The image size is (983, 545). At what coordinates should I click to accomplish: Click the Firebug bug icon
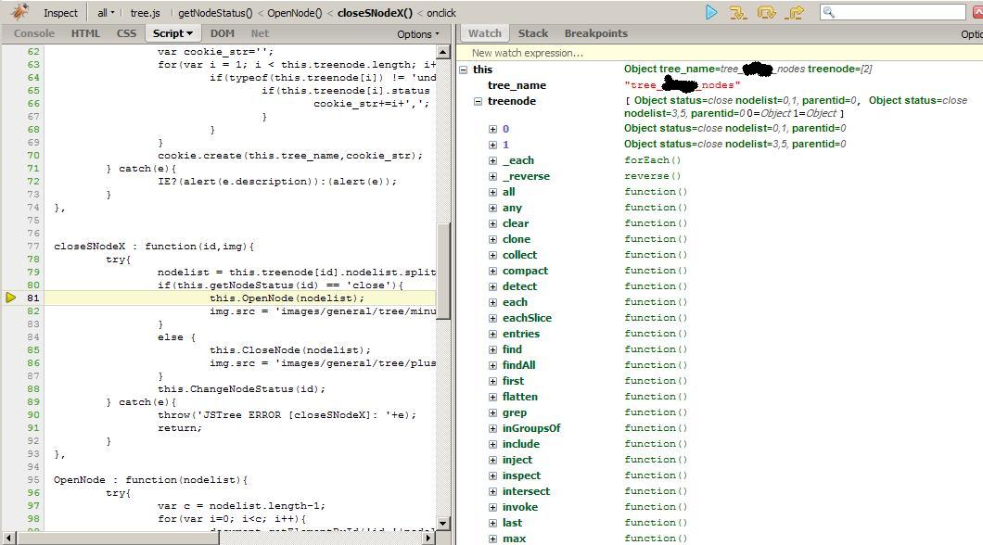point(19,12)
